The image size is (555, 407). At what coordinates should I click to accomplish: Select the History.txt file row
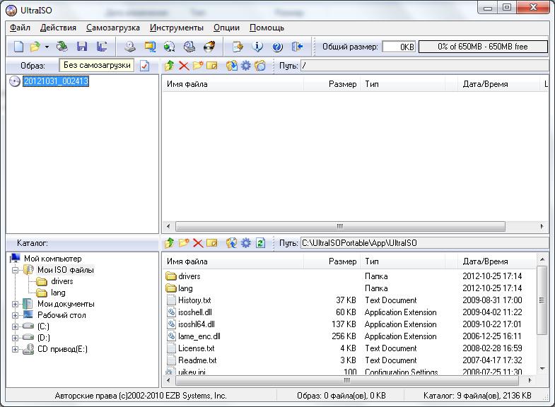click(x=349, y=300)
